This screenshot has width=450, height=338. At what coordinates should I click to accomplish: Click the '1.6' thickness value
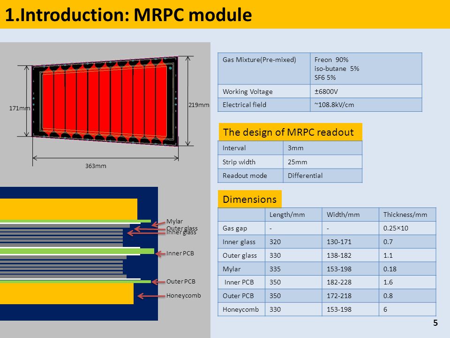pos(388,282)
